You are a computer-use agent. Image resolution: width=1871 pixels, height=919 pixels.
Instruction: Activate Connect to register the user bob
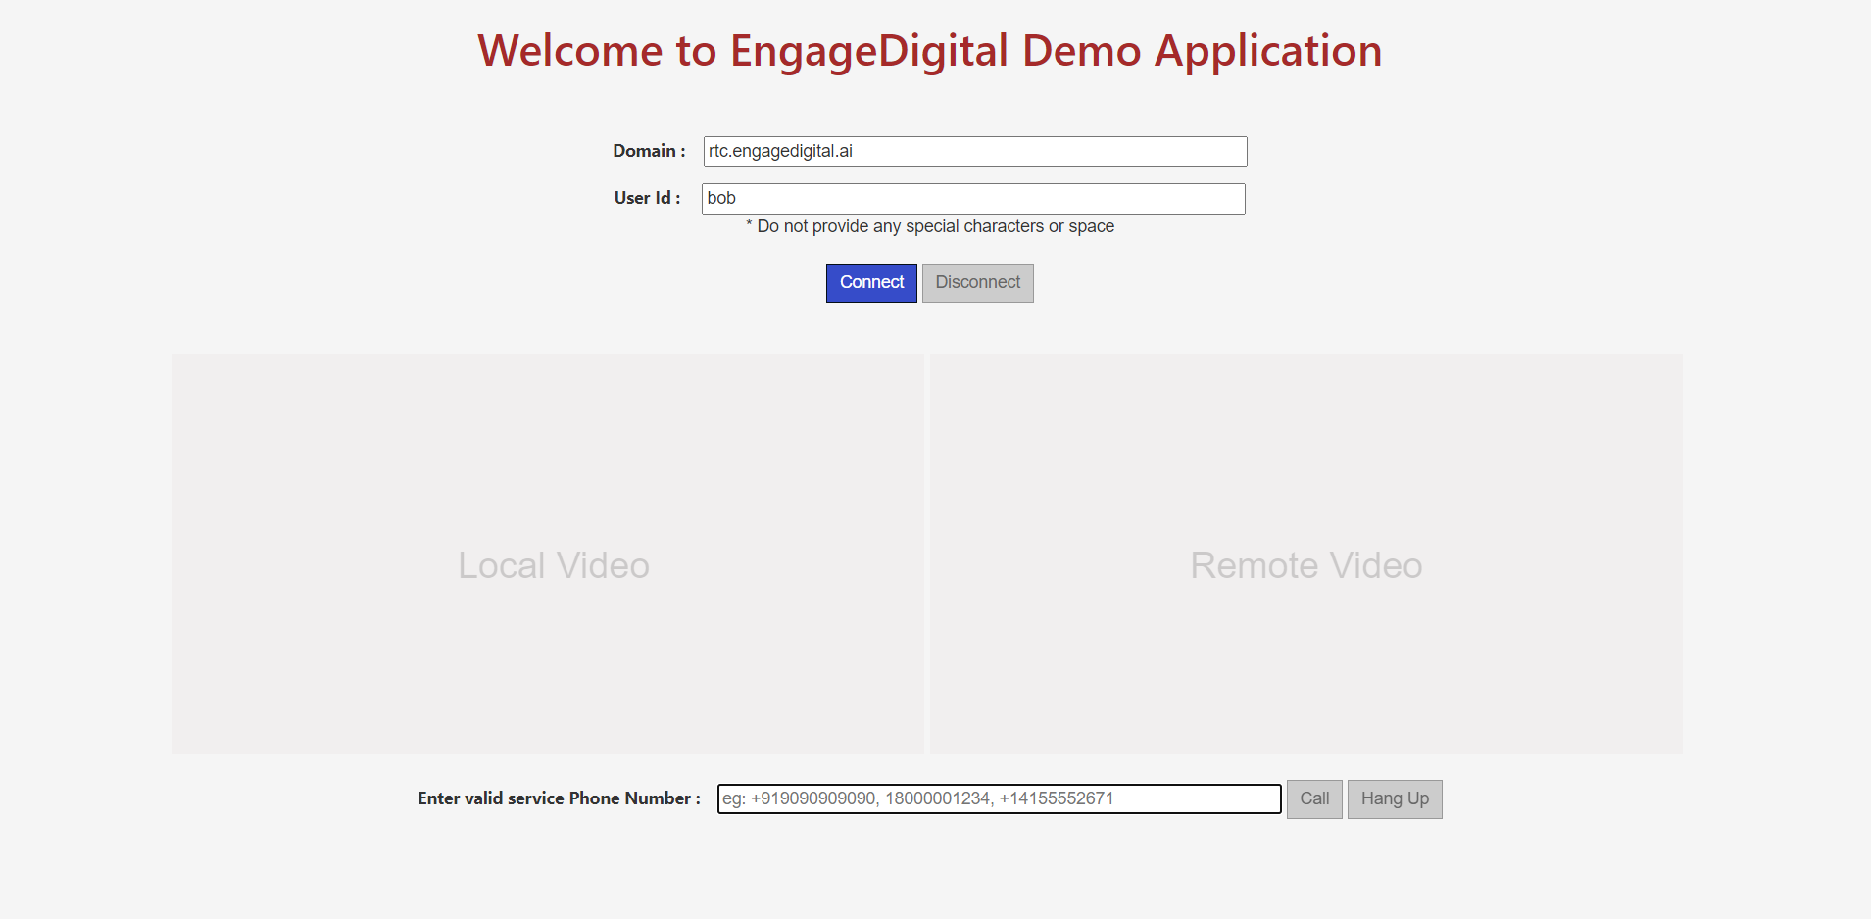coord(871,282)
